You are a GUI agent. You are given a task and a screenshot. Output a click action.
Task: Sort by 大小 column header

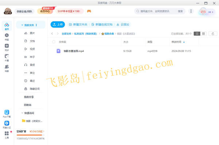coord(126,42)
